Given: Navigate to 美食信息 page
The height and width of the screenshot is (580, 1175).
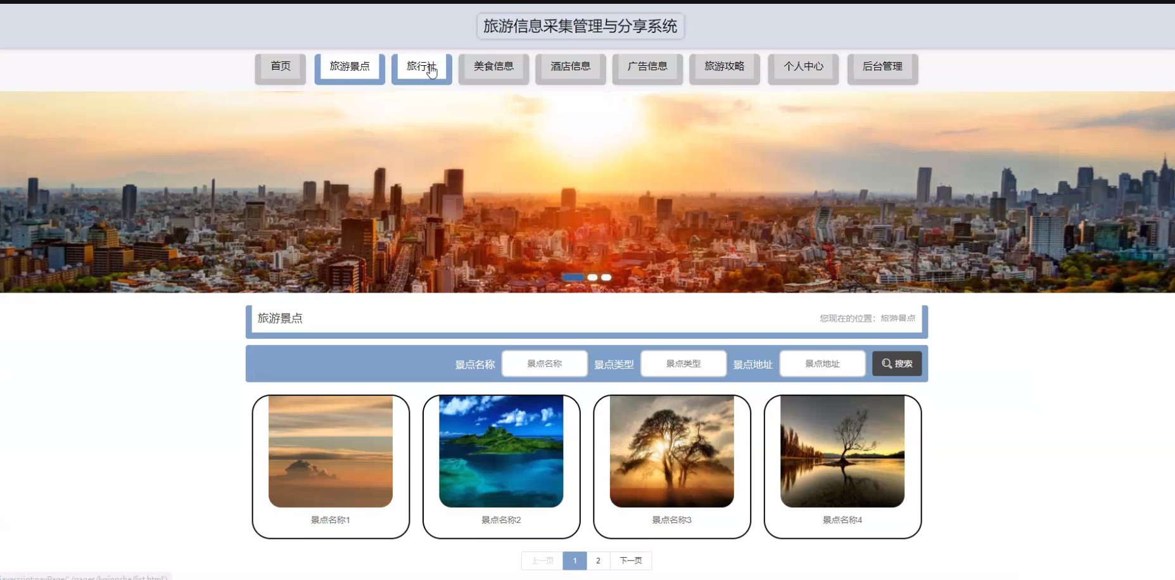Looking at the screenshot, I should click(x=493, y=66).
